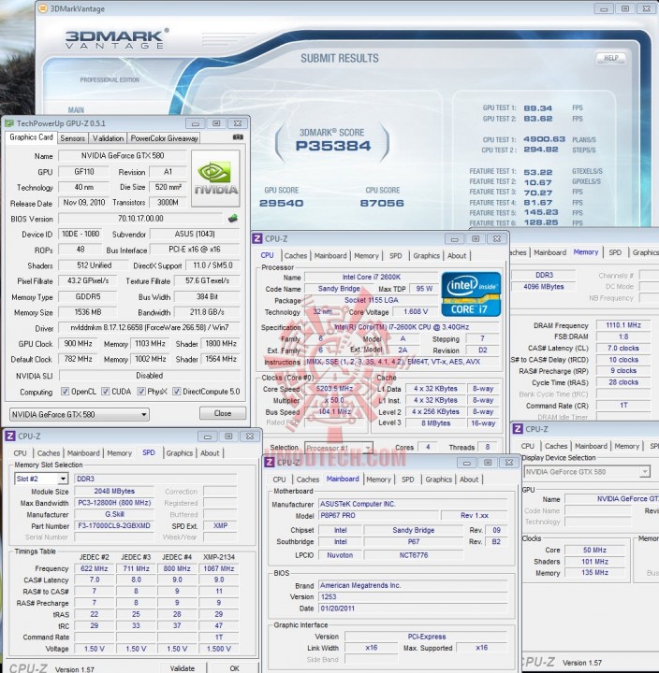659x673 pixels.
Task: Click the GPU score value 29540
Action: click(x=281, y=203)
